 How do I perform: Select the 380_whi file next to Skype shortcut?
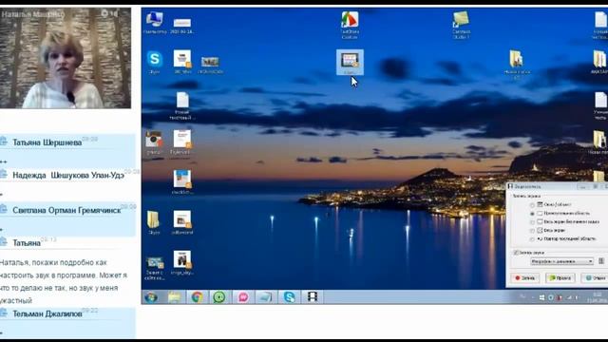[x=181, y=61]
